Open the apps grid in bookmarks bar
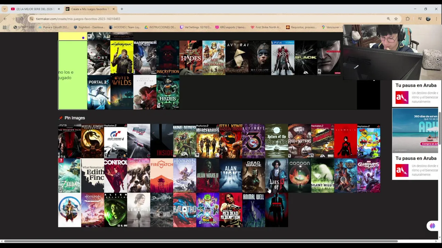Screen dimensions: 442x248 coord(4,27)
